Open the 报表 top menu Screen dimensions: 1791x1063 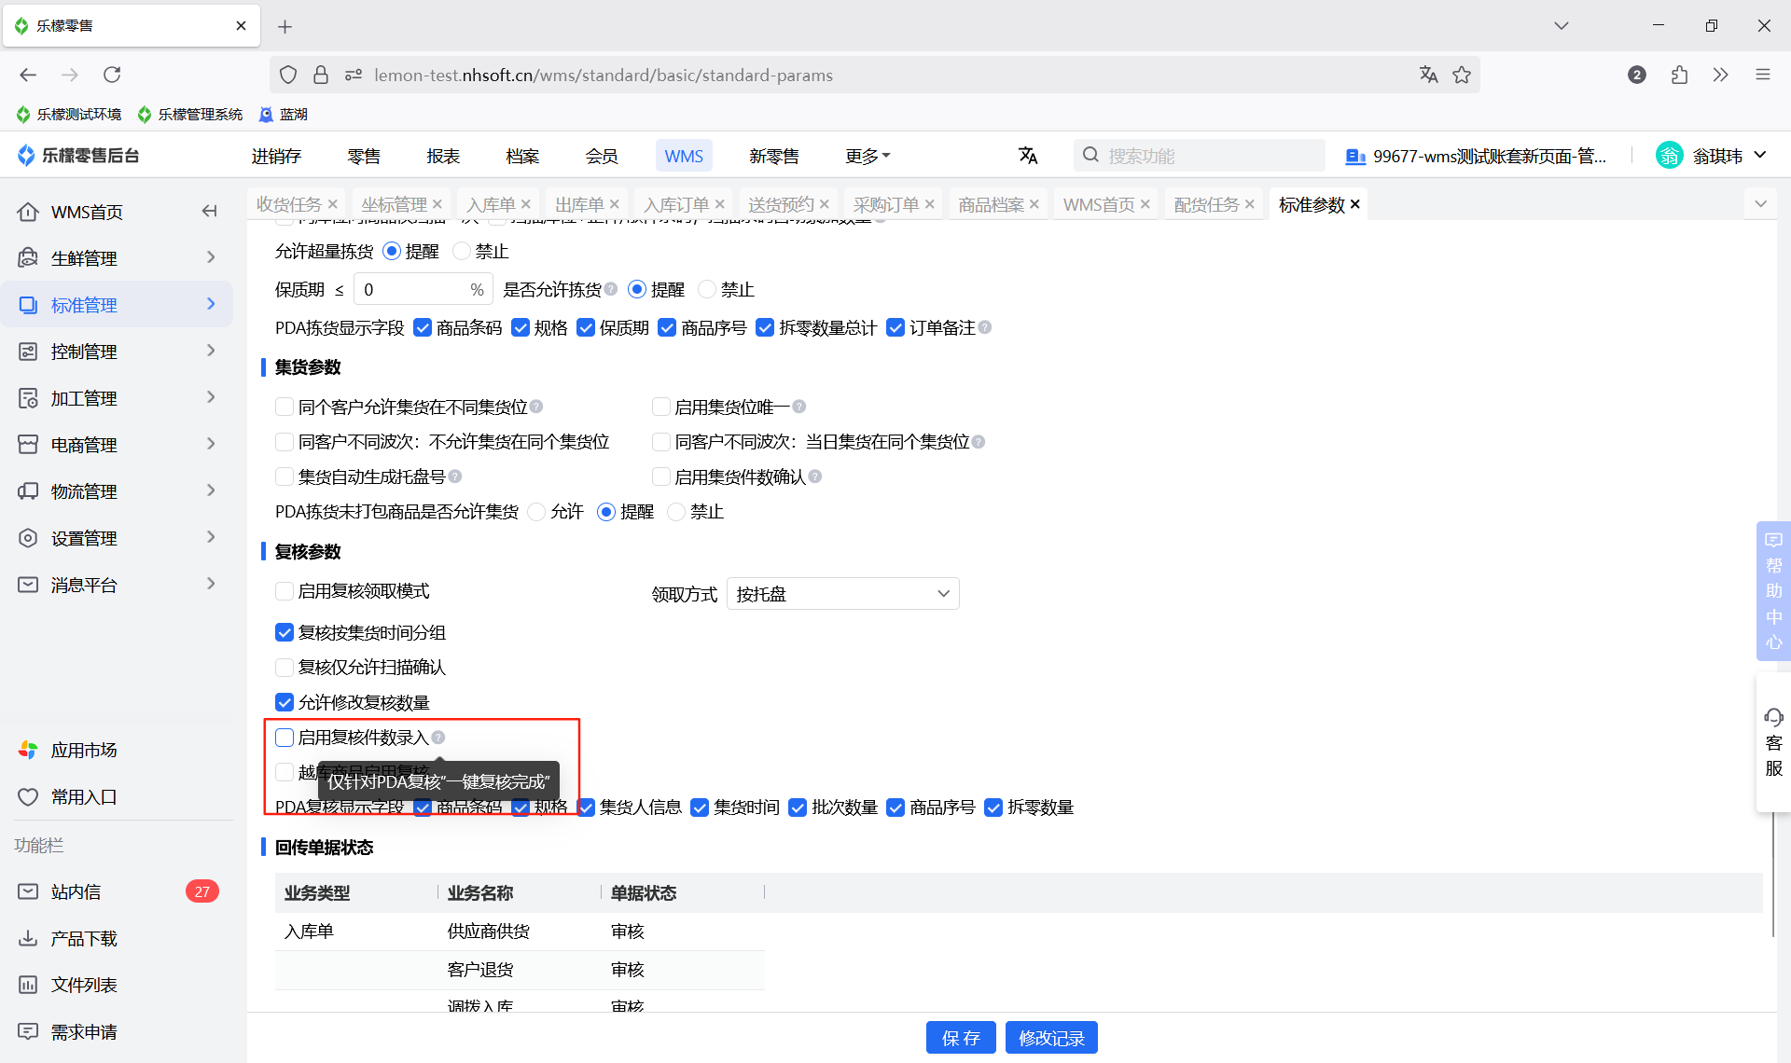[x=443, y=156]
